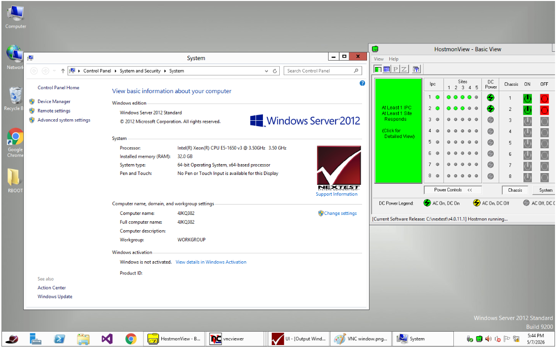Select the blue table view toolbar icon
556x347 pixels.
pyautogui.click(x=386, y=69)
